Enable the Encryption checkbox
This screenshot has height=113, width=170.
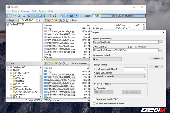(x=95, y=88)
